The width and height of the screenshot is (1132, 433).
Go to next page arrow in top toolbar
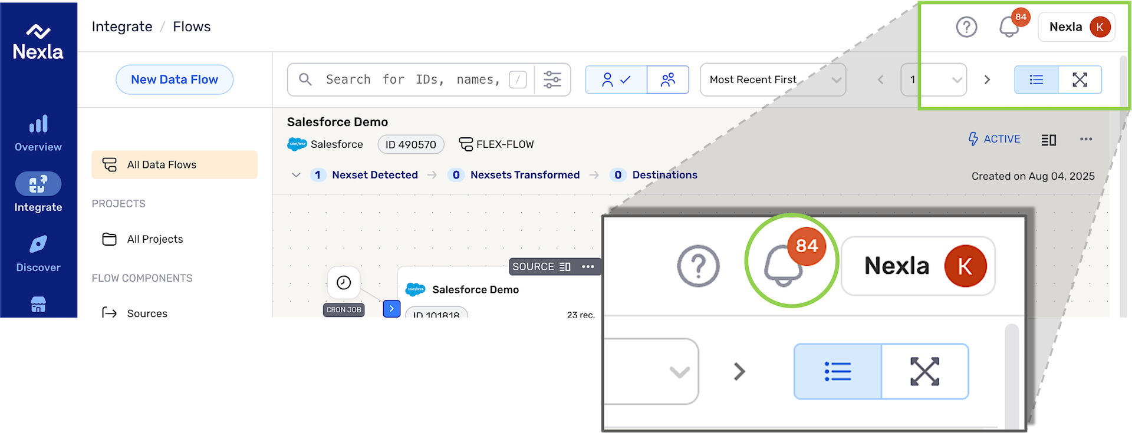pyautogui.click(x=987, y=80)
